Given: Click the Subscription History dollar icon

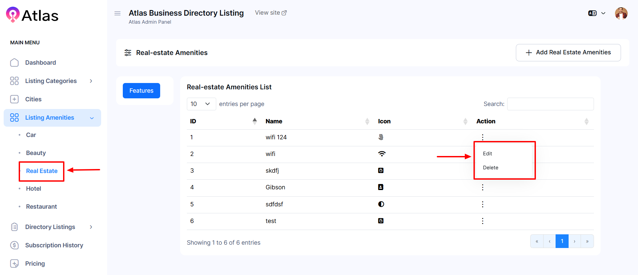Looking at the screenshot, I should 14,245.
